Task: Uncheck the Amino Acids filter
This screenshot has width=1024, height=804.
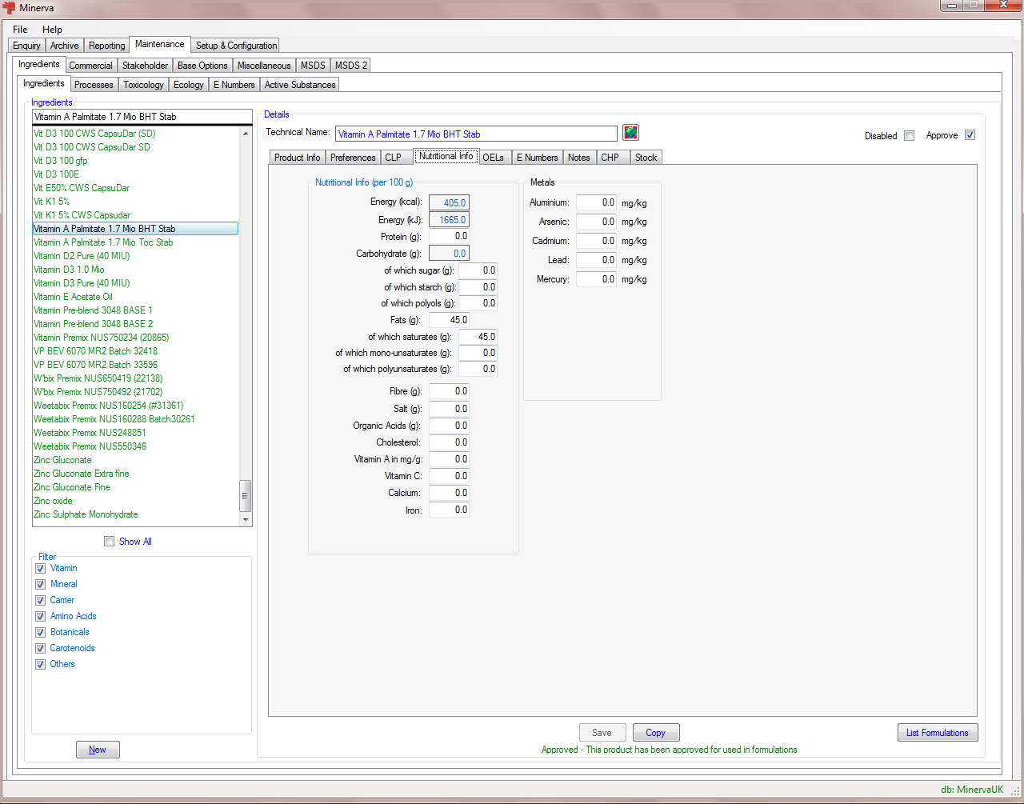Action: (40, 616)
